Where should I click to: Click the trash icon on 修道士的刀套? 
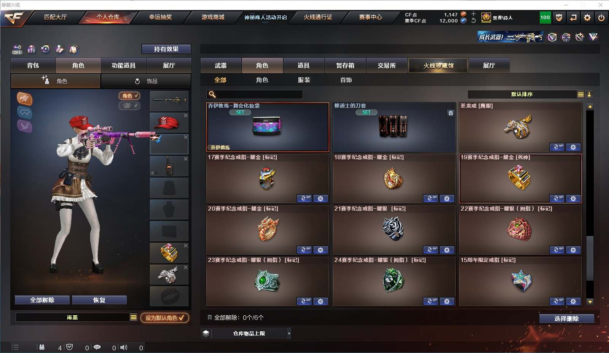pos(451,113)
